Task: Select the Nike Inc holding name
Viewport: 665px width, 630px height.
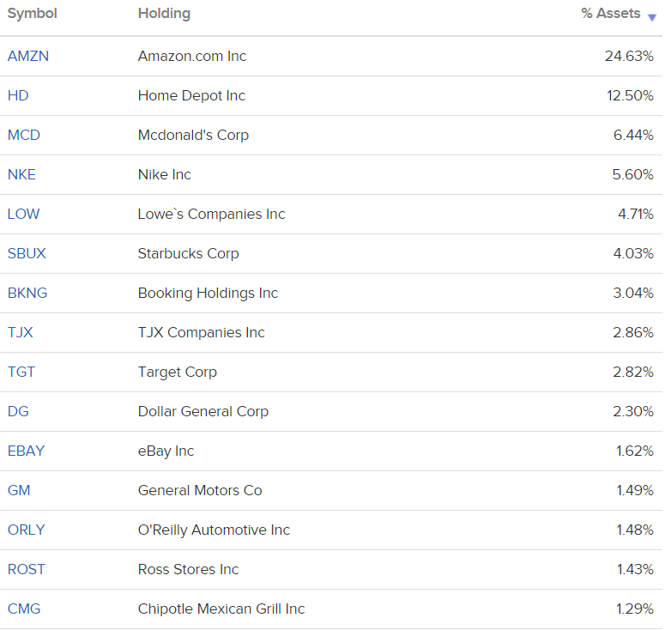Action: point(165,174)
